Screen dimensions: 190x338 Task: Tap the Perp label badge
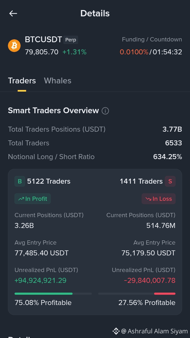(x=70, y=40)
